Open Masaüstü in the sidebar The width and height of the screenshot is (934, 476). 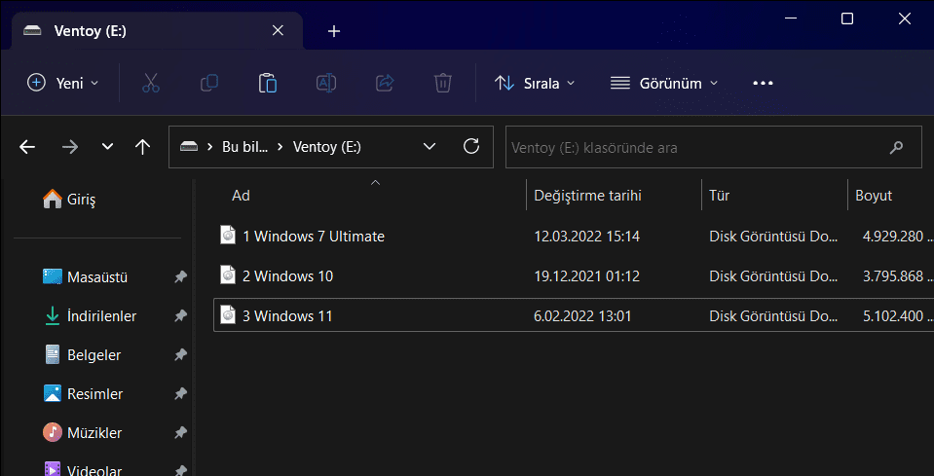pos(97,277)
